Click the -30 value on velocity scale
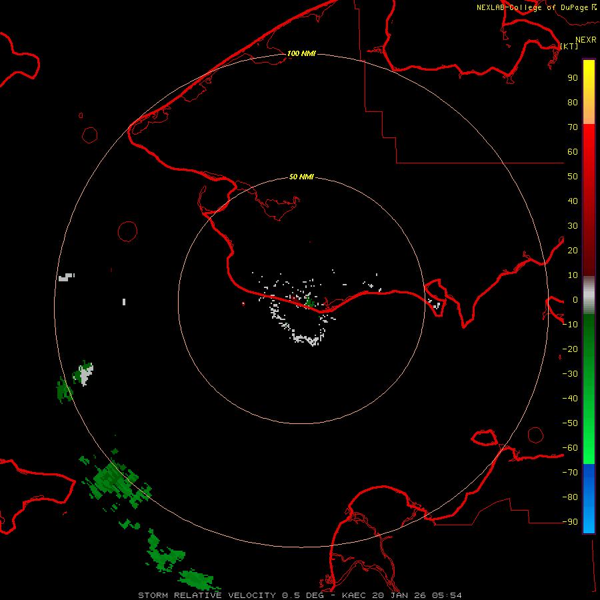The height and width of the screenshot is (600, 600). pos(570,374)
